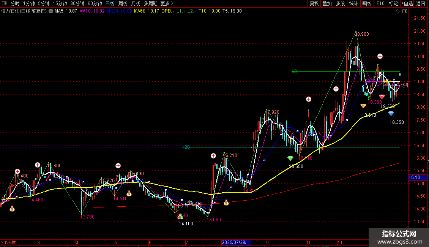
Task: Click the T5: 19.00 indicator label
Action: [232, 11]
